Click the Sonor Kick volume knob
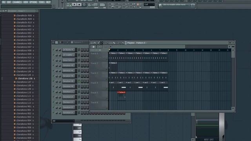 point(60,60)
